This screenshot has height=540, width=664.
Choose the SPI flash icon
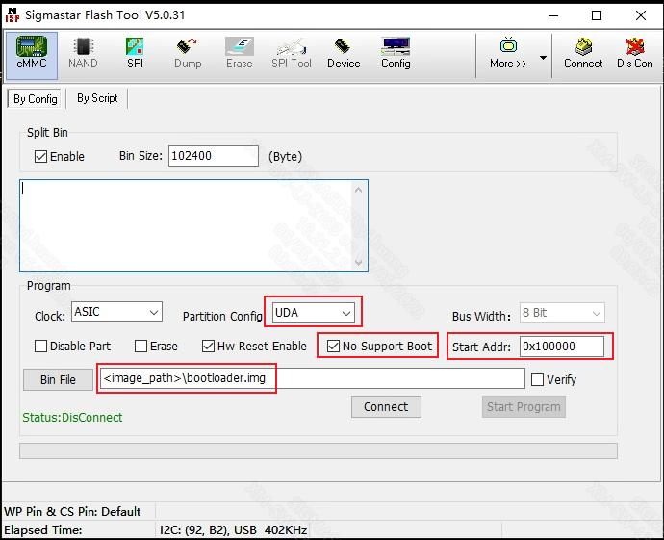(135, 54)
